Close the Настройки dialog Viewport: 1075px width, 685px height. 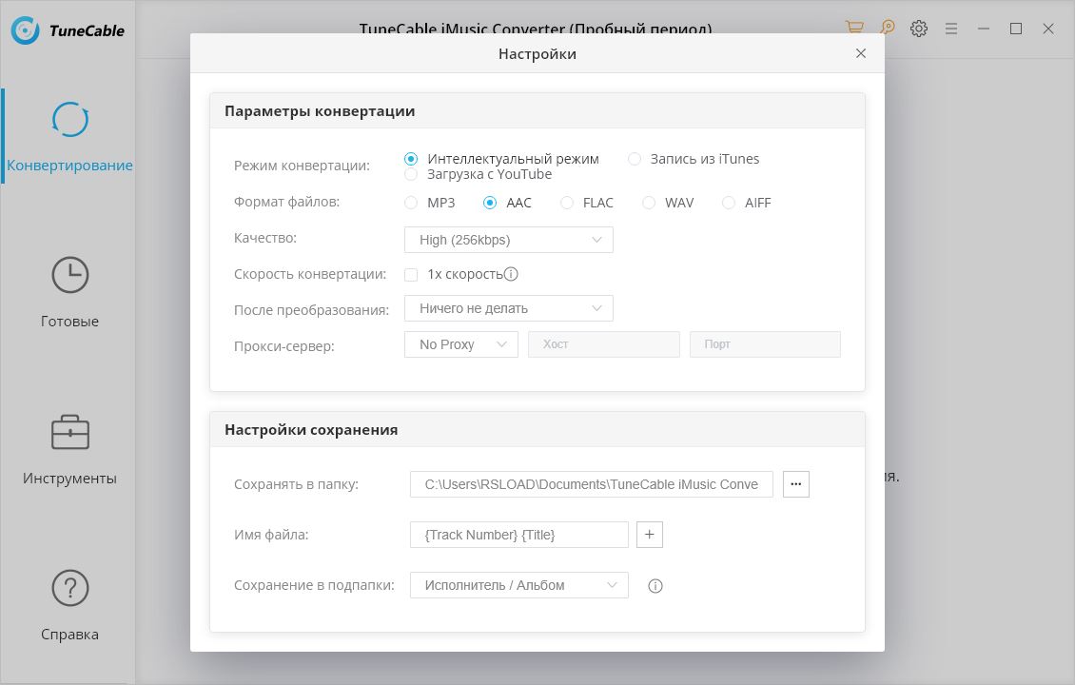point(861,53)
